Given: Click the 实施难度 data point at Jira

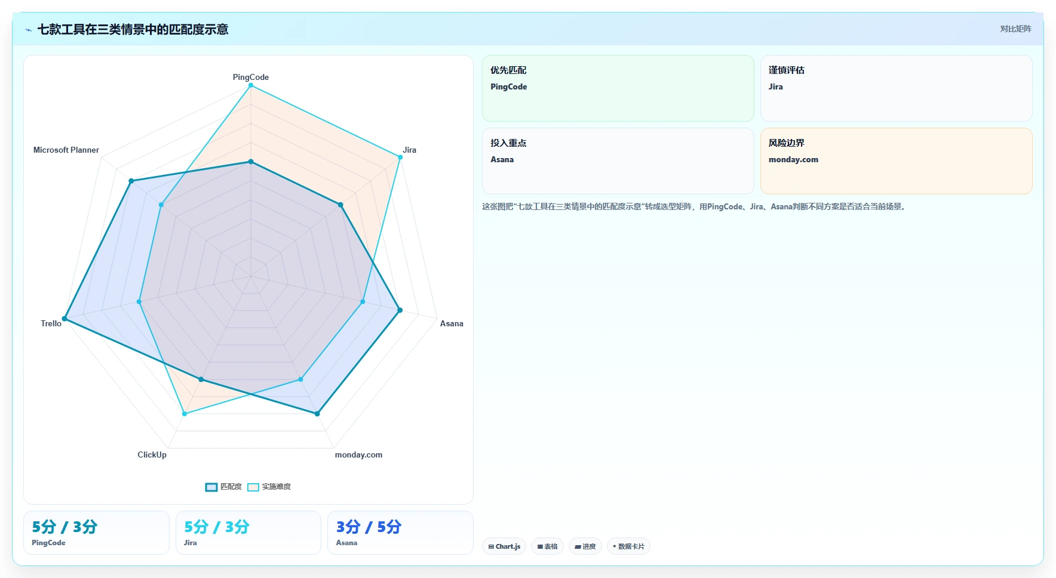Looking at the screenshot, I should [400, 157].
